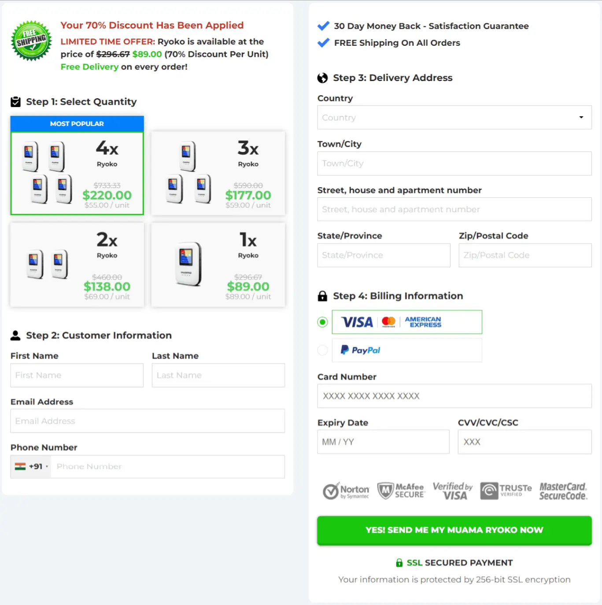Click the Free Shipping badge icon
Screen dimensions: 602x605
pos(31,41)
